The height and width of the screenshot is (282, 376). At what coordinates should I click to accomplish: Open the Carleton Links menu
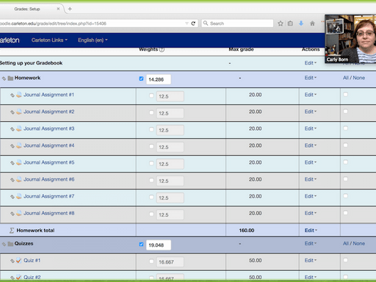tap(49, 40)
